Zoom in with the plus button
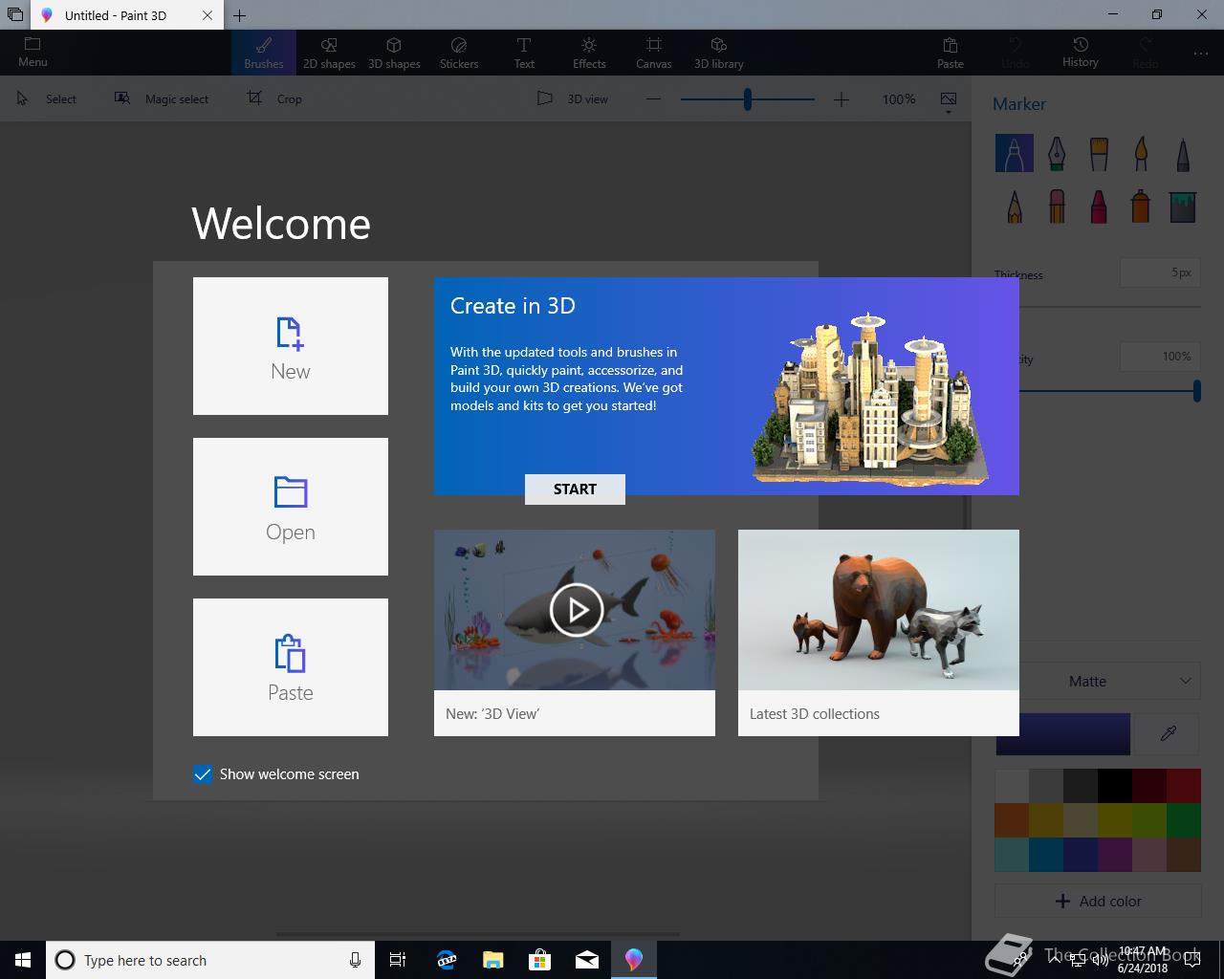The width and height of the screenshot is (1224, 979). [x=841, y=98]
